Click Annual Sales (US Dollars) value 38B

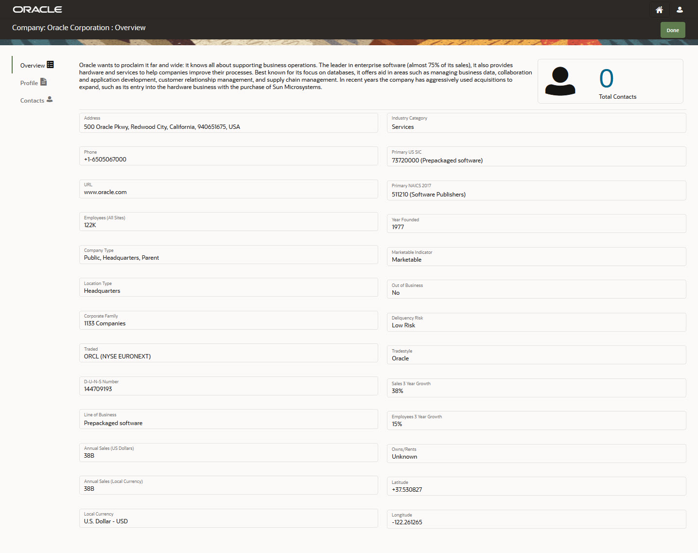point(89,456)
